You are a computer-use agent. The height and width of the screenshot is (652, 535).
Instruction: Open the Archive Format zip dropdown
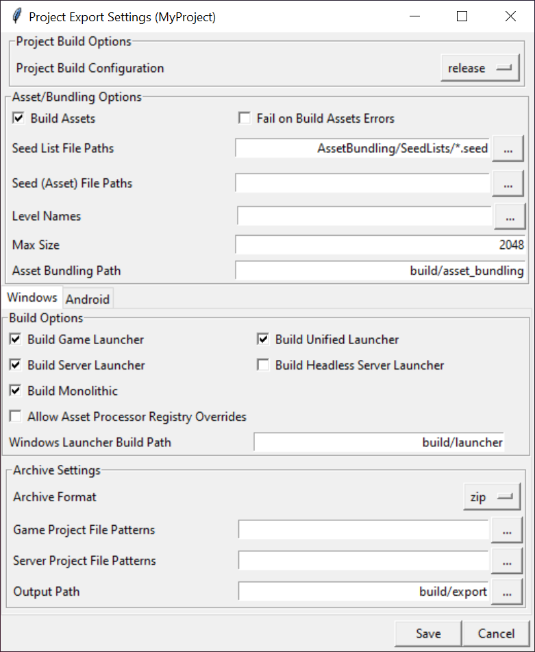click(491, 498)
